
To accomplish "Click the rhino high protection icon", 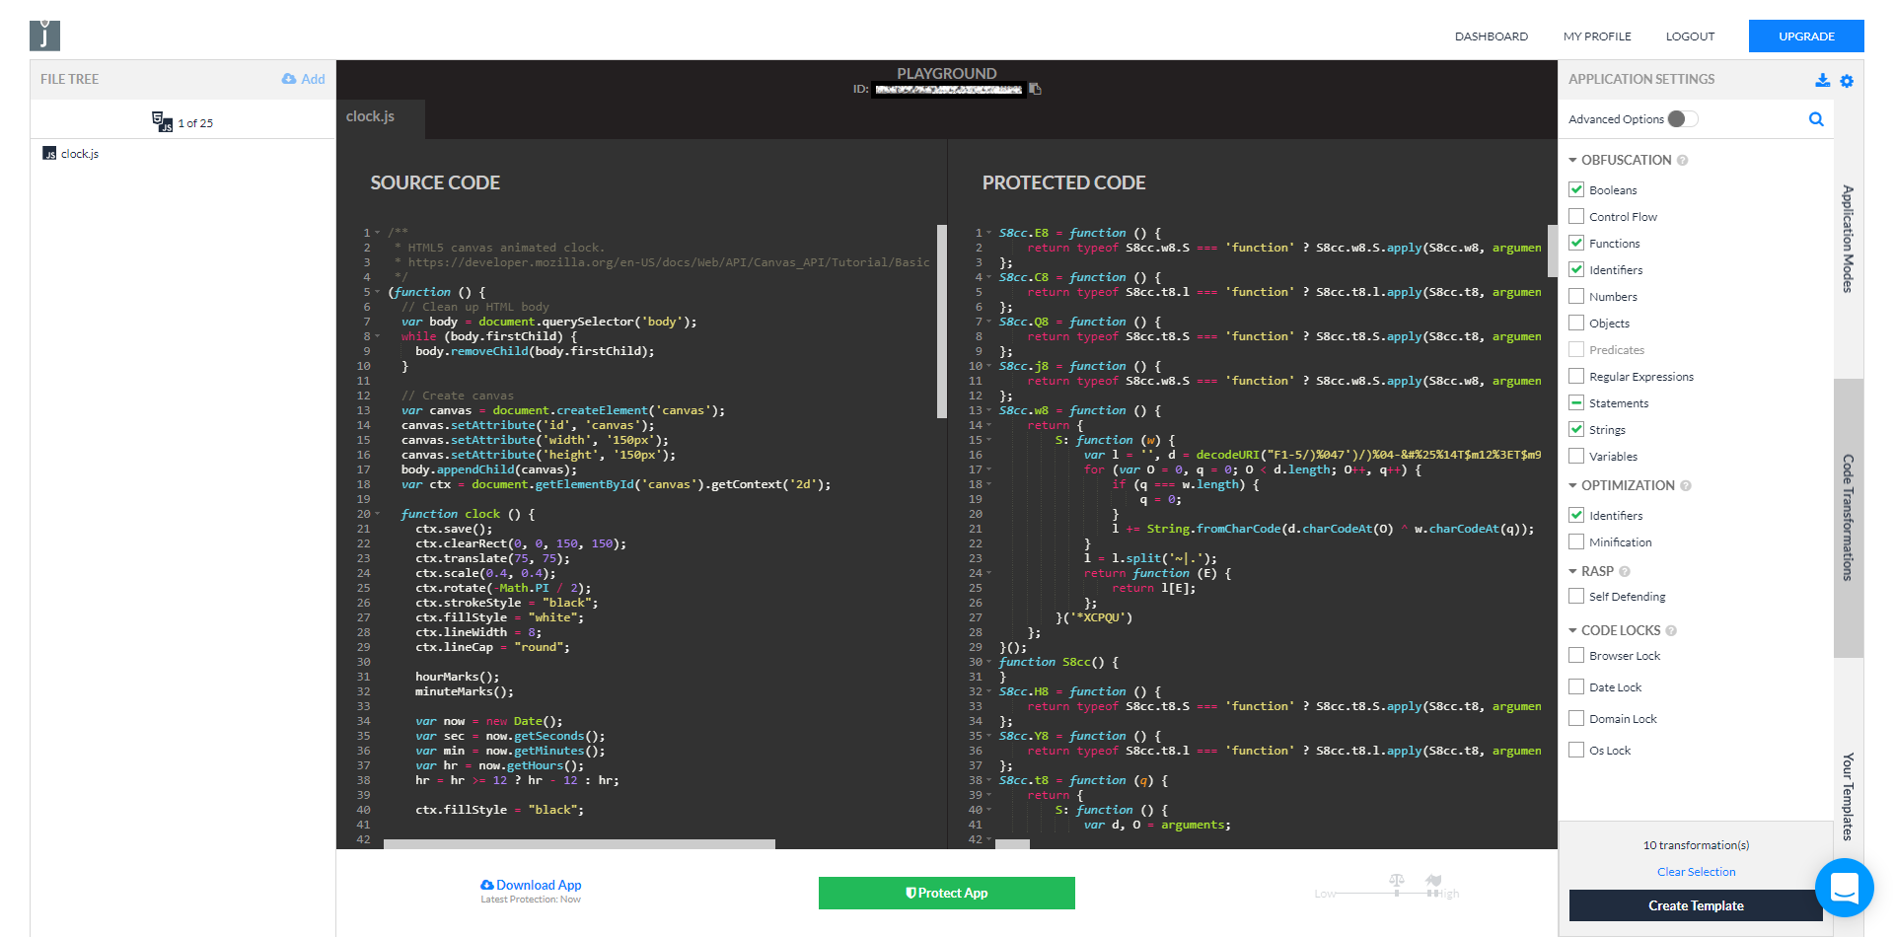I will 1433,879.
